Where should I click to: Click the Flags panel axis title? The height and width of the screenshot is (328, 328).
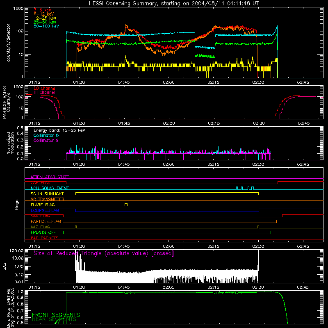pos(17,205)
